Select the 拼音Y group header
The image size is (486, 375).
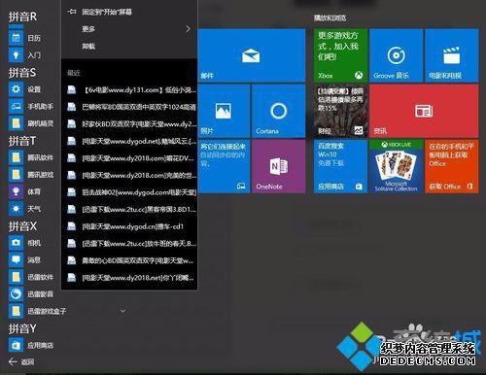(22, 328)
